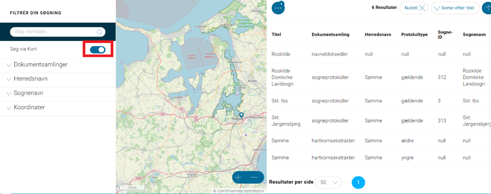Select page 1 in the pagination
This screenshot has width=491, height=194.
pos(358,182)
